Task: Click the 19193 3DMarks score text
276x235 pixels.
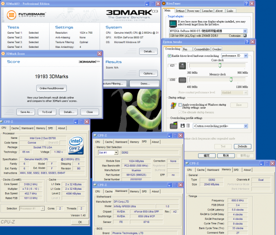Action: click(x=52, y=76)
